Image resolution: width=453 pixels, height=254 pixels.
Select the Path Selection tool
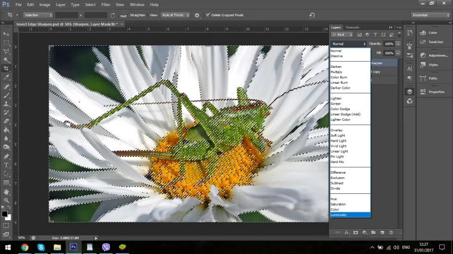pyautogui.click(x=6, y=174)
